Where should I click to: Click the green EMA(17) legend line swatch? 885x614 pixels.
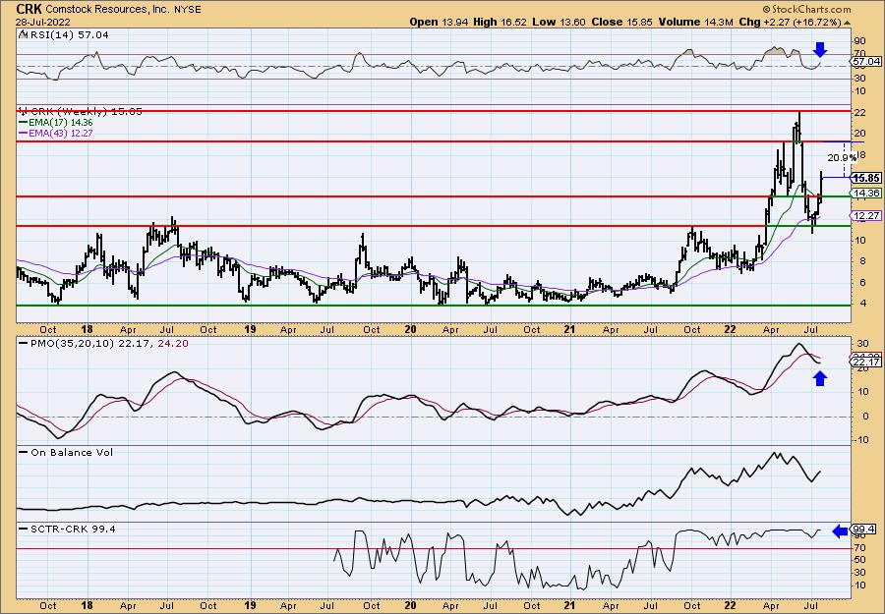[x=25, y=123]
